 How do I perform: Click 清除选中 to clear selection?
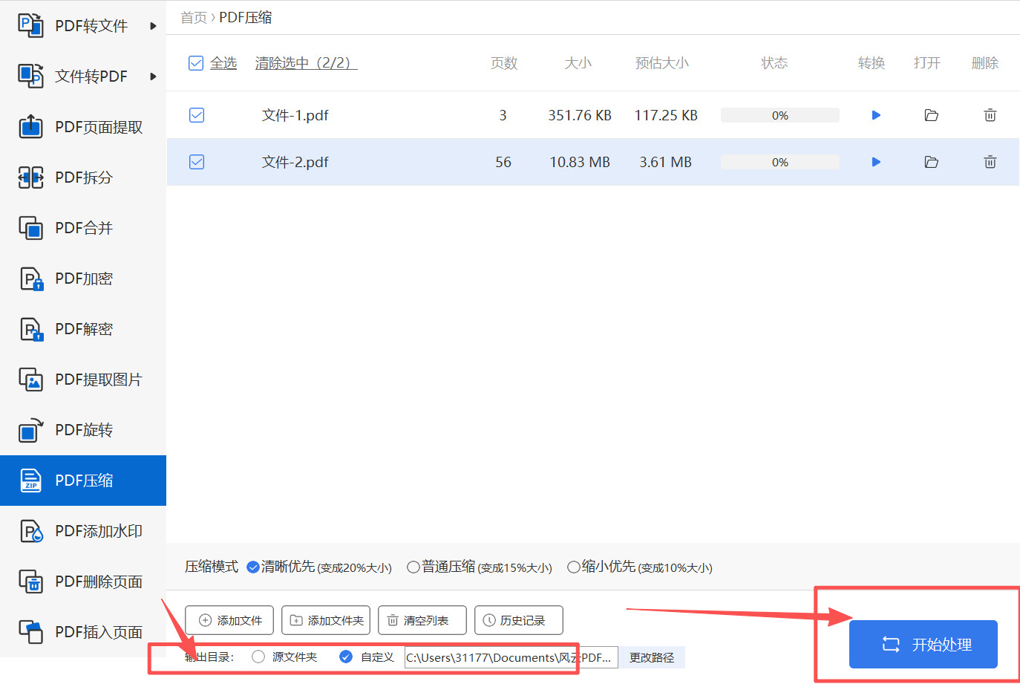tap(305, 63)
